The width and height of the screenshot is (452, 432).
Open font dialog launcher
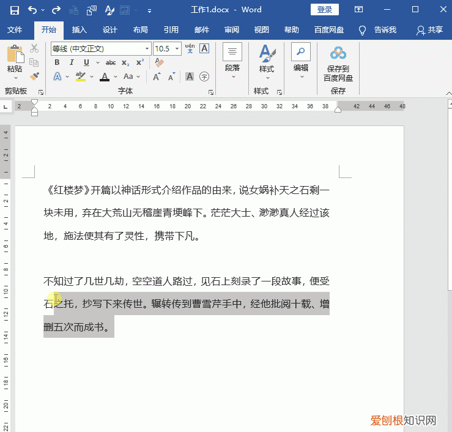(x=211, y=92)
